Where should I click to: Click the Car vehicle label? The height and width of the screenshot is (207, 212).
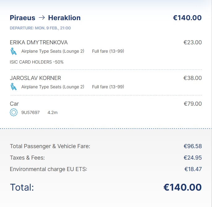coord(14,104)
